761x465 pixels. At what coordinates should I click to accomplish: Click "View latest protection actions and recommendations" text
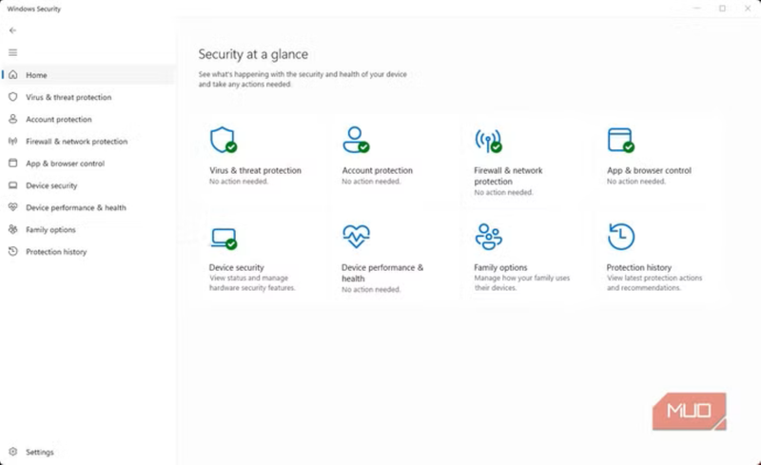coord(654,283)
